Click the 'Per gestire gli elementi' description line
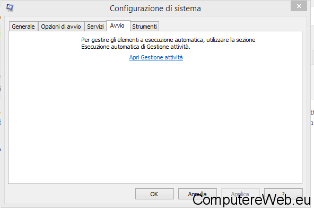 pyautogui.click(x=168, y=40)
